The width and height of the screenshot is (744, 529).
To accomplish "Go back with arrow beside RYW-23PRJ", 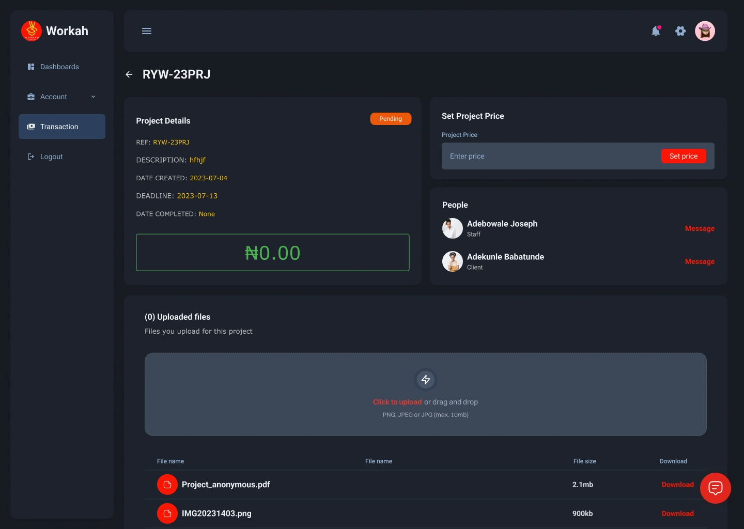I will (129, 74).
